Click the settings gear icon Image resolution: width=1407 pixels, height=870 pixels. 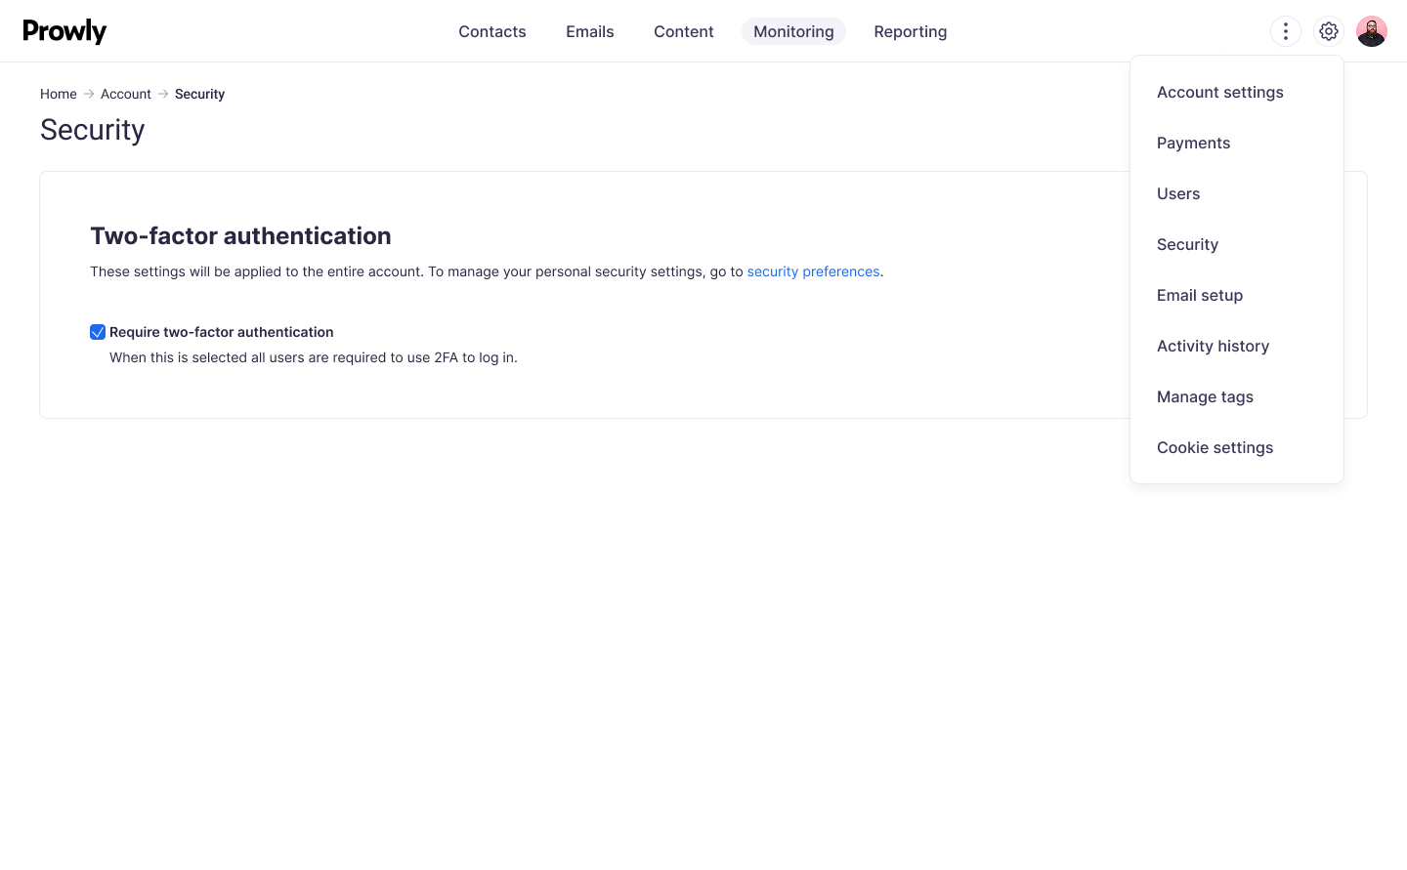1328,31
